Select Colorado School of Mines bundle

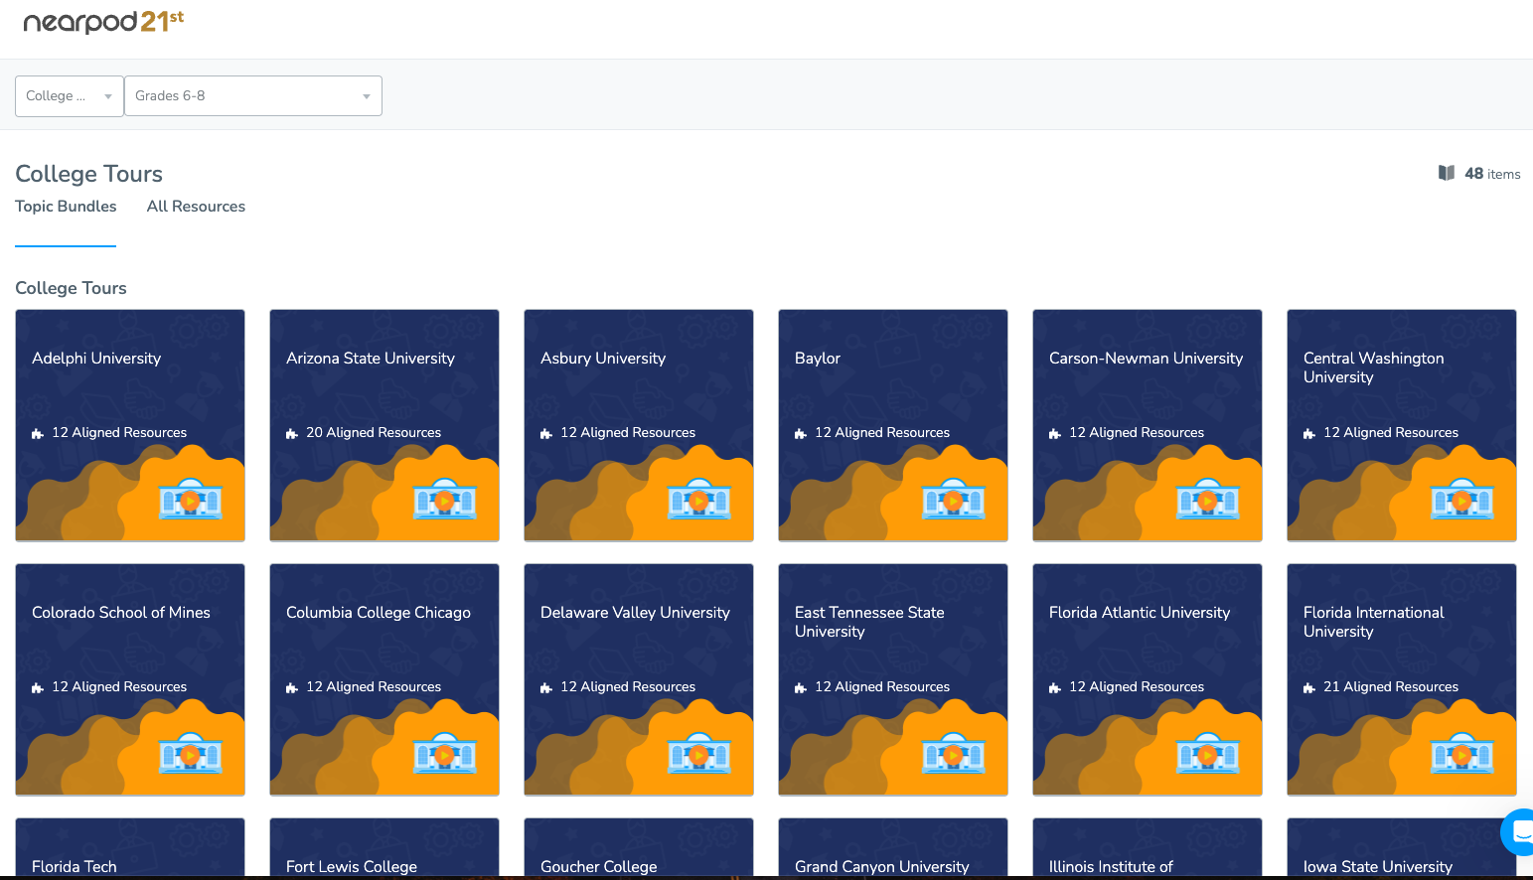tap(130, 679)
